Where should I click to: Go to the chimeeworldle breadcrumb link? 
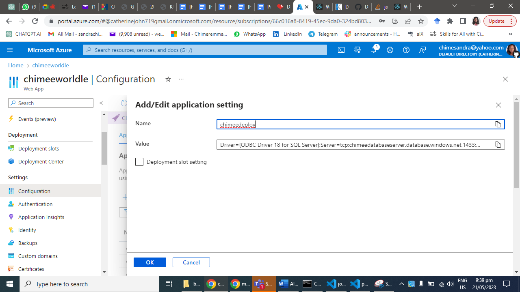click(x=51, y=65)
